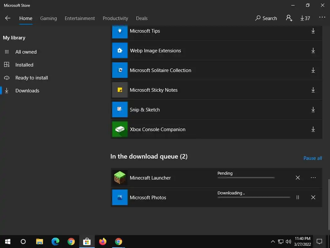Switch to the Productivity tab
Image resolution: width=330 pixels, height=248 pixels.
(115, 18)
